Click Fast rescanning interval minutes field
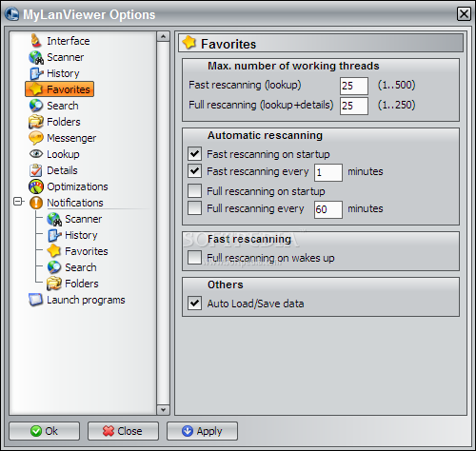The width and height of the screenshot is (476, 451). (x=328, y=172)
